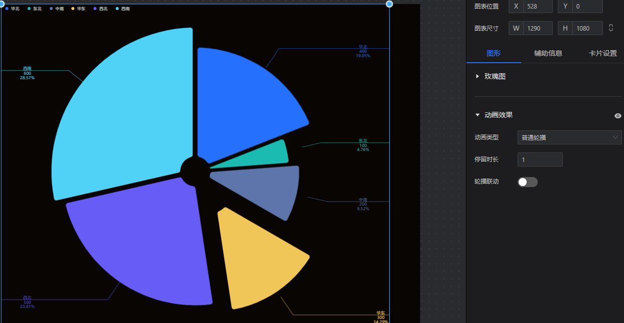Viewport: 624px width, 323px height.
Task: Click the 停留时长 input field
Action: click(540, 159)
